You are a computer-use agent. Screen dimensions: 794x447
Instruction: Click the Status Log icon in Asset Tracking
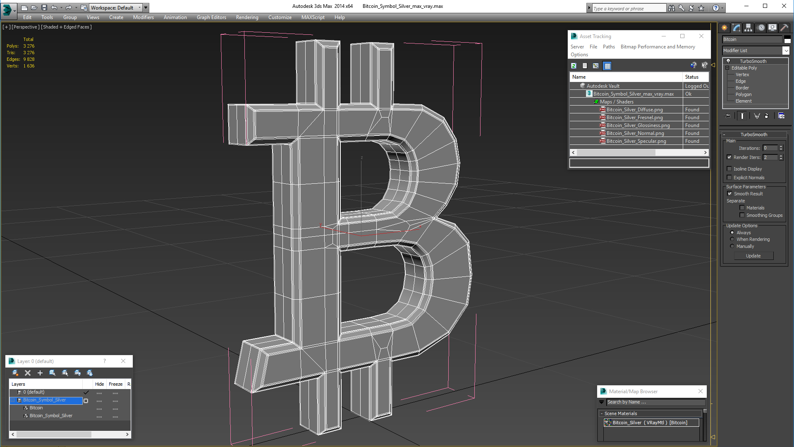585,66
